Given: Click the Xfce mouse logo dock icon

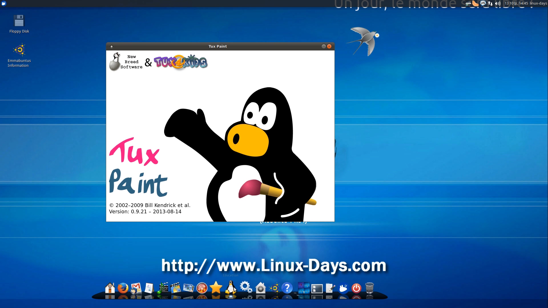Looking at the screenshot, I should (x=343, y=288).
